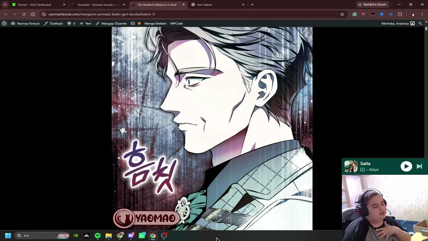This screenshot has width=428, height=241.
Task: Open the first Chrome profile taskbar icon
Action: tap(120, 236)
